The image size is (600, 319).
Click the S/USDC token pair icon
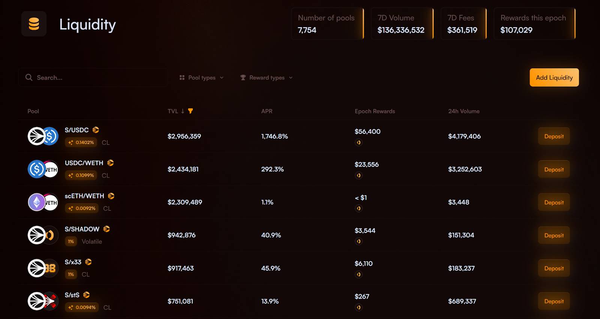(x=43, y=136)
